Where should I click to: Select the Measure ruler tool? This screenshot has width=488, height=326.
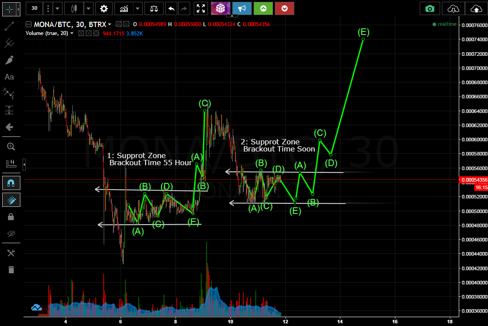11,163
